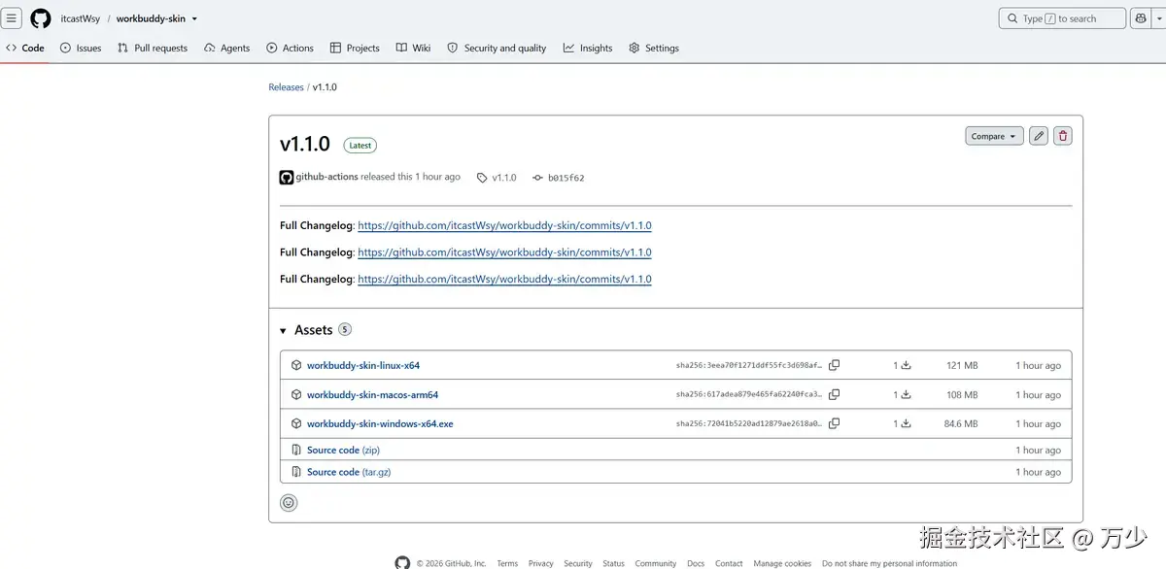Open footer Community link

point(656,563)
